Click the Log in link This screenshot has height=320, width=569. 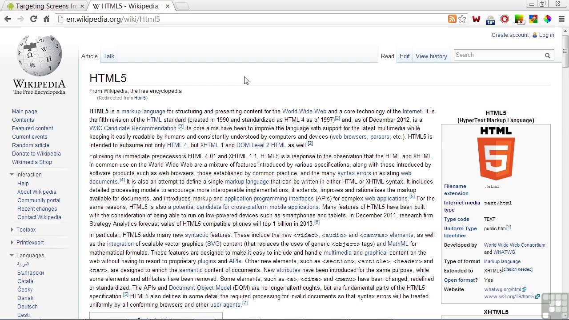click(x=547, y=35)
